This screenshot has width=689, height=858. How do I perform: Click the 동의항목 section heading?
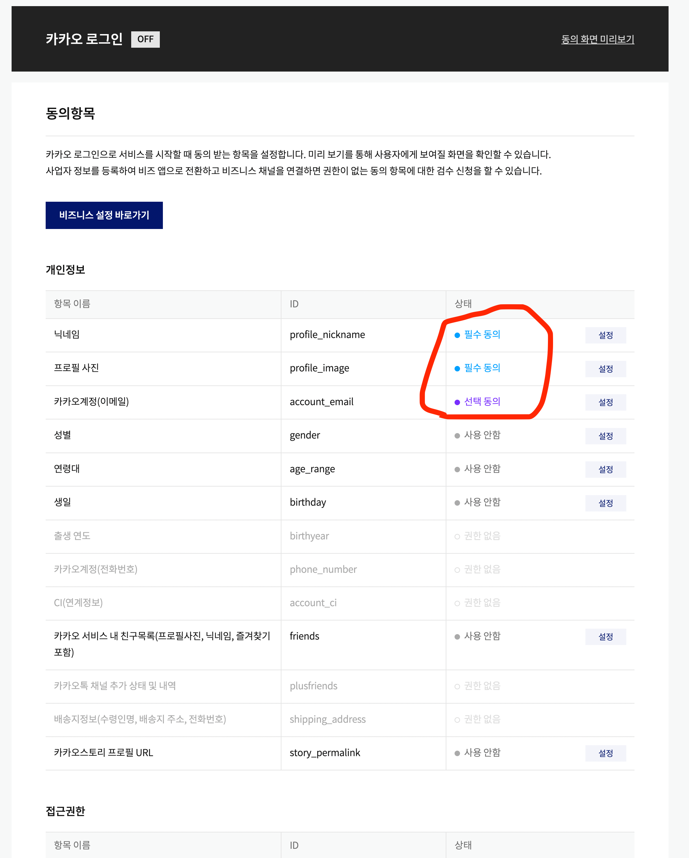71,113
